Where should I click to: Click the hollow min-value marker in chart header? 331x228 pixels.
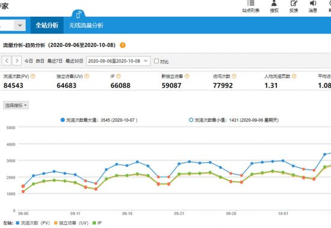tap(191, 120)
